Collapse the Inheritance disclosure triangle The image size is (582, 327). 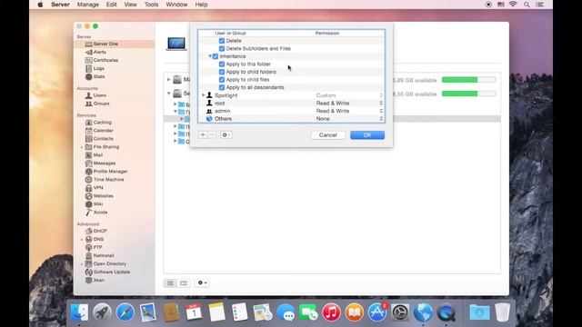point(210,56)
